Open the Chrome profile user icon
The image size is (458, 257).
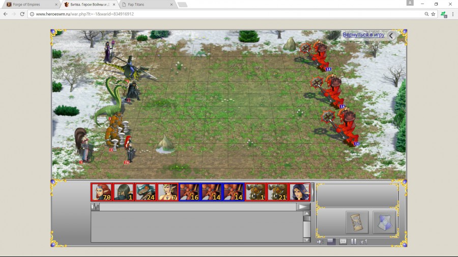(410, 3)
